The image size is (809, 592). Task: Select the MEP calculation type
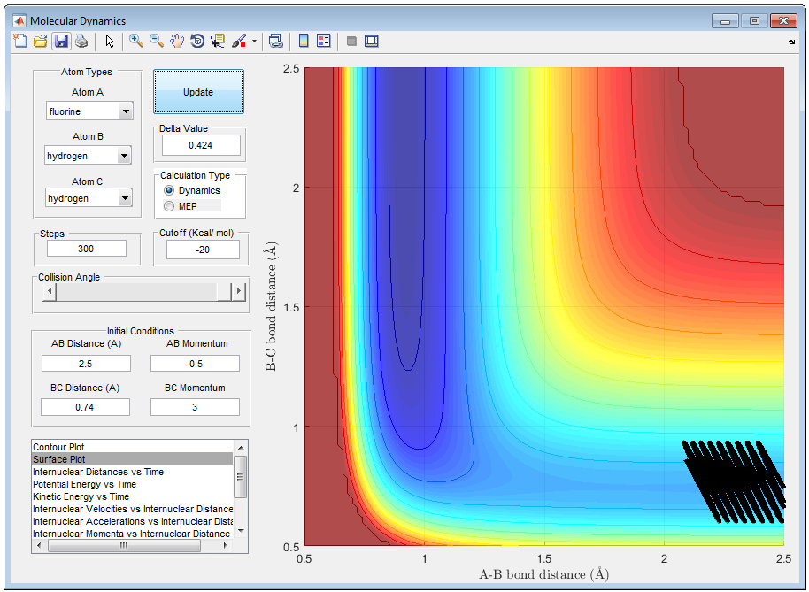[x=169, y=206]
